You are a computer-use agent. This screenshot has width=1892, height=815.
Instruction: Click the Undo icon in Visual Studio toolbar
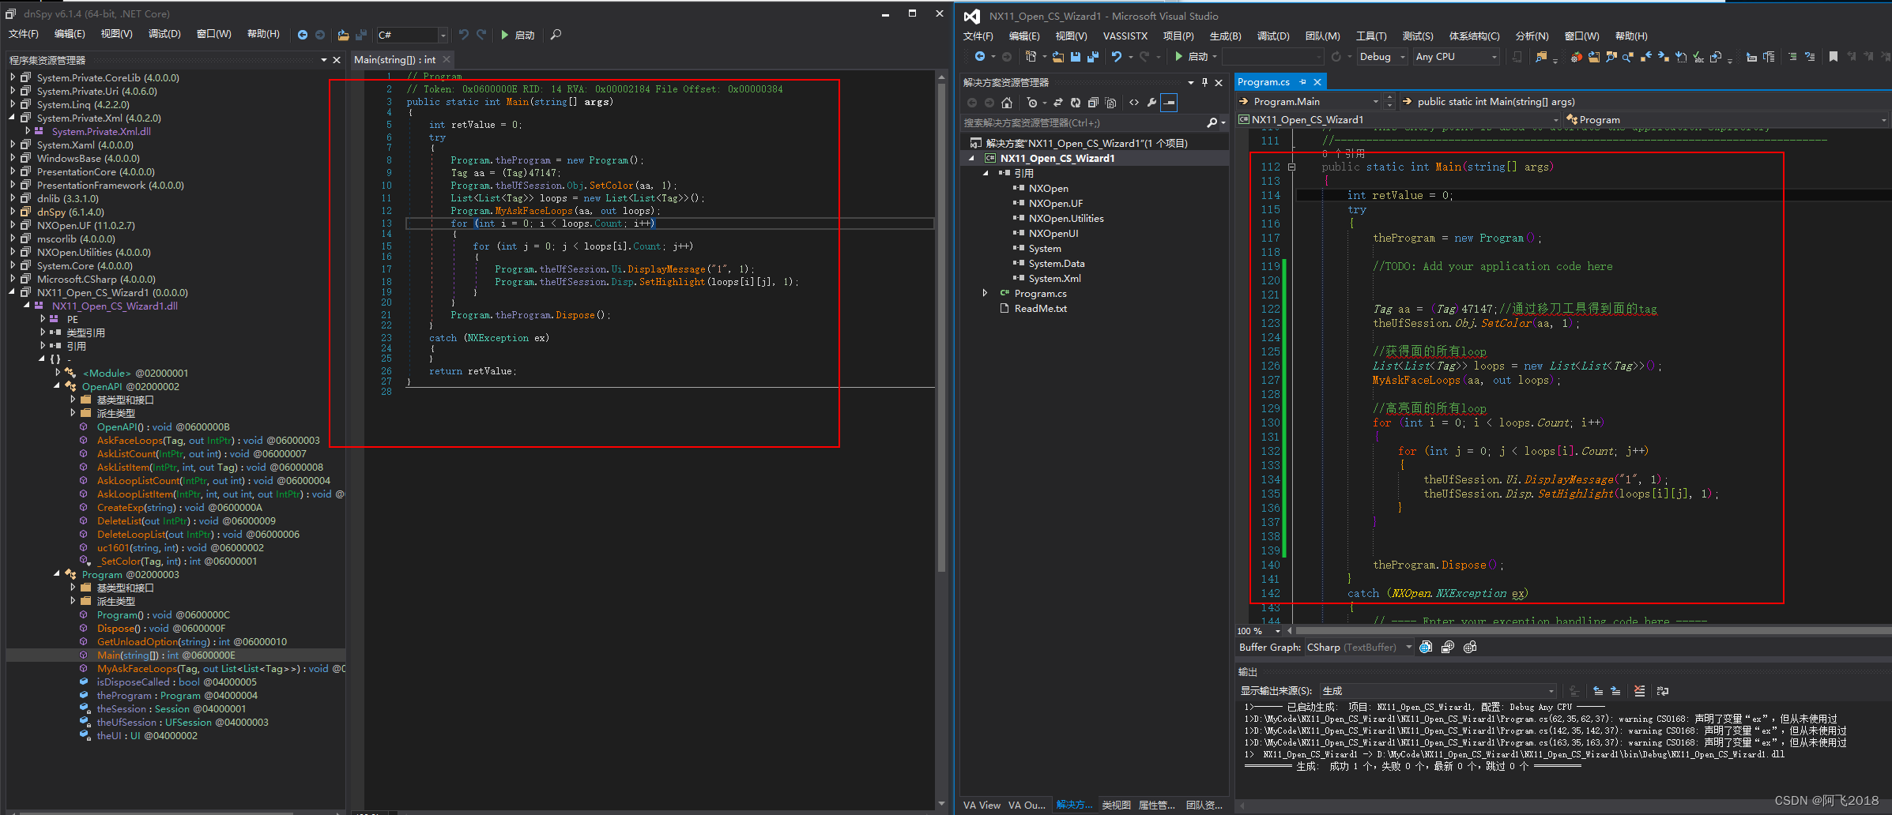pyautogui.click(x=1118, y=56)
